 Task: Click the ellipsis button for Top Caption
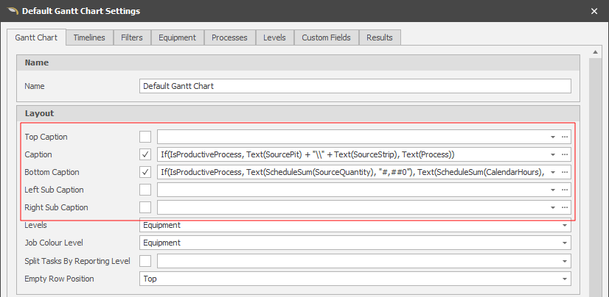click(x=565, y=137)
